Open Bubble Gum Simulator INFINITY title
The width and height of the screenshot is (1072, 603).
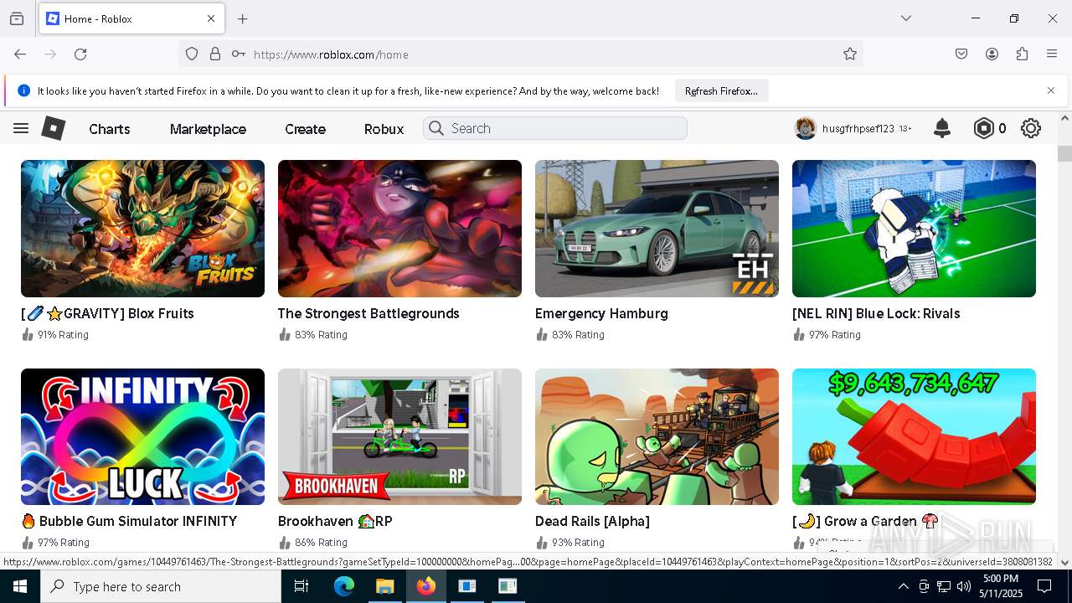point(129,521)
